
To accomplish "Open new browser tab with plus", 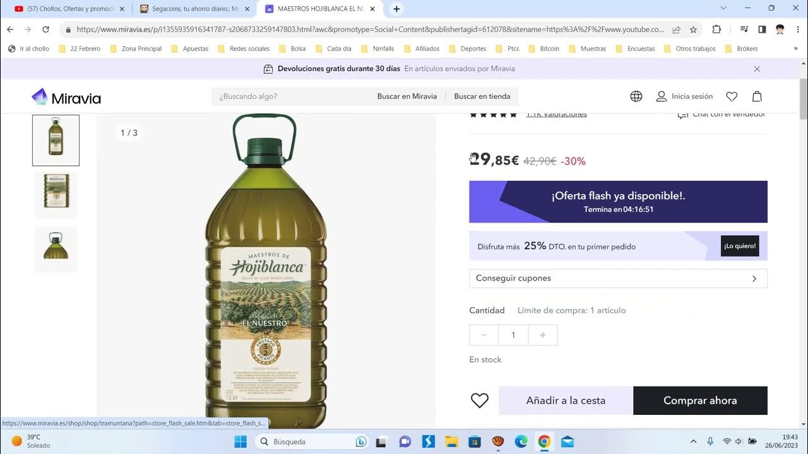I will 396,9.
